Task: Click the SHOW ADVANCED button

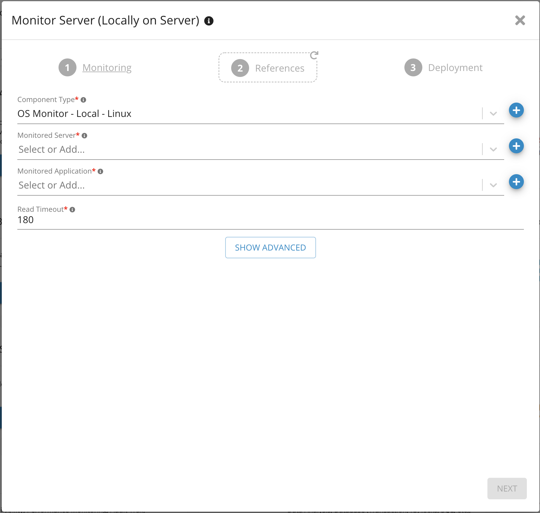Action: [270, 248]
